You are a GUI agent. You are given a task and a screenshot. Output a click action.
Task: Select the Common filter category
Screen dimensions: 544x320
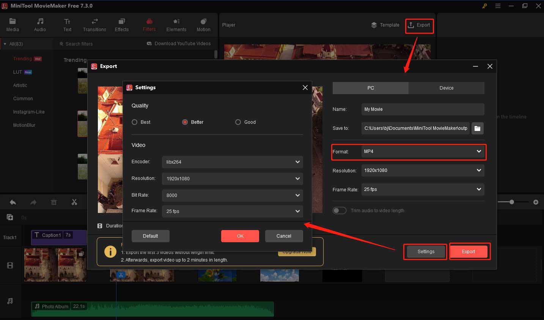tap(23, 99)
